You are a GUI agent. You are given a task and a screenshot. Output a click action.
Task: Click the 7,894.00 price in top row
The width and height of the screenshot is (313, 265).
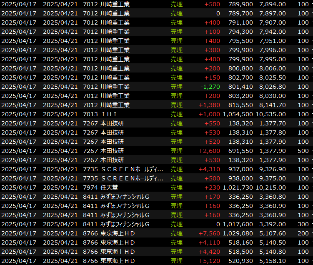tap(272, 4)
